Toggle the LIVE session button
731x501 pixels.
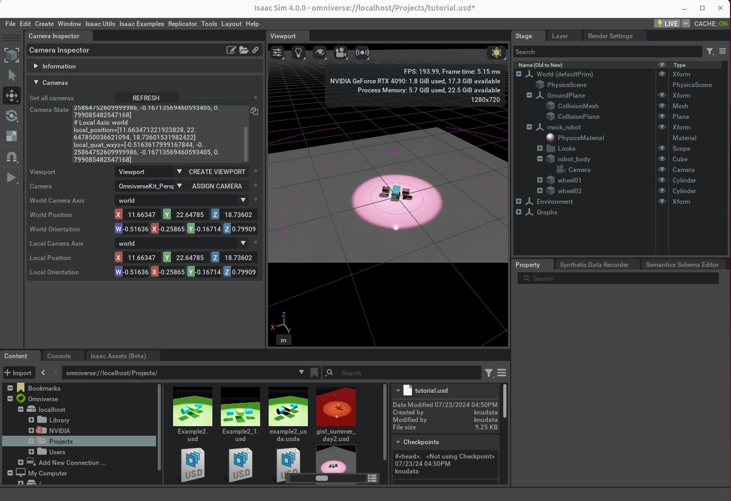pos(667,23)
